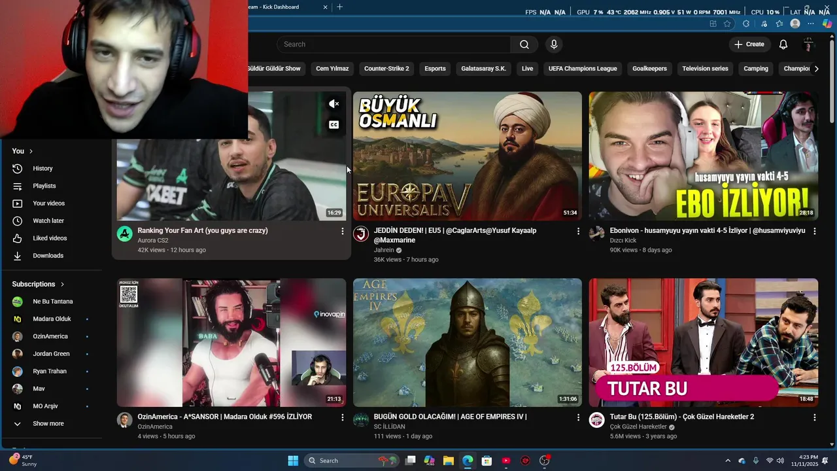This screenshot has width=837, height=471.
Task: Open the YouTube account avatar menu
Action: (x=809, y=44)
